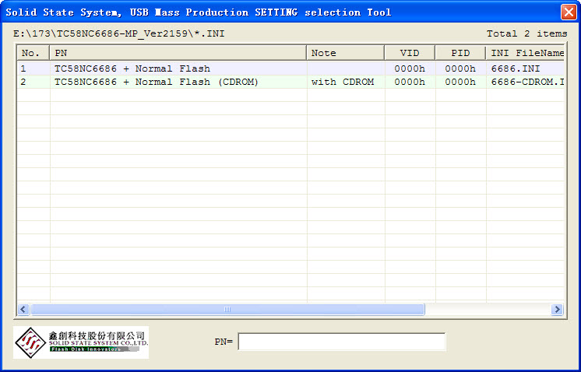Click the left arrow of horizontal scrollbar
Screen dimensions: 581x372
point(23,309)
